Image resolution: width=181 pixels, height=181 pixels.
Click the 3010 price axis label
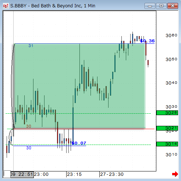pos(171,155)
